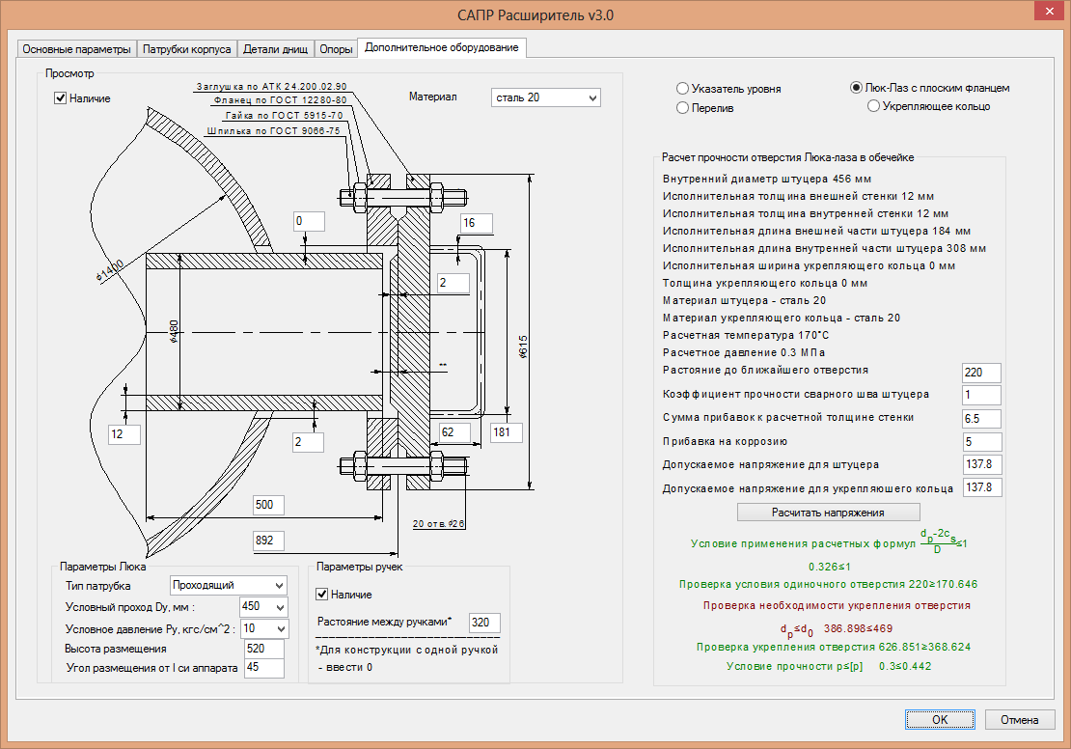The height and width of the screenshot is (749, 1071).
Task: Expand the Тип патрубка dropdown
Action: click(279, 585)
